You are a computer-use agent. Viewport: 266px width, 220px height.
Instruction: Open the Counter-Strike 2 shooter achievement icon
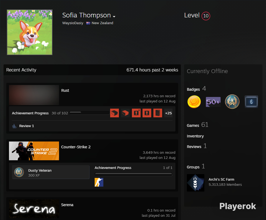(x=99, y=182)
